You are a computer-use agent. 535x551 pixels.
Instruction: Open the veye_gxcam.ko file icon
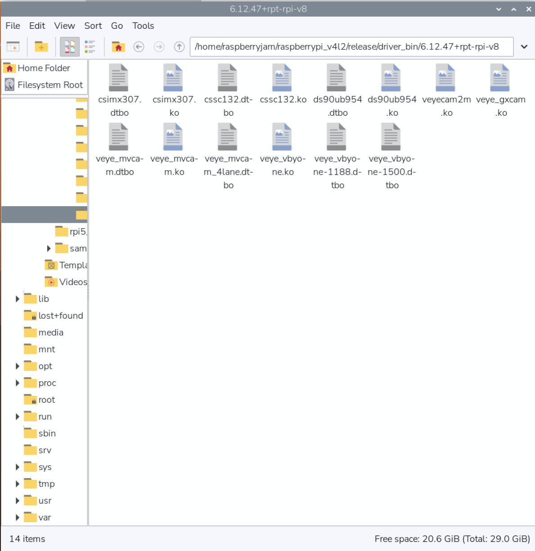click(x=500, y=78)
